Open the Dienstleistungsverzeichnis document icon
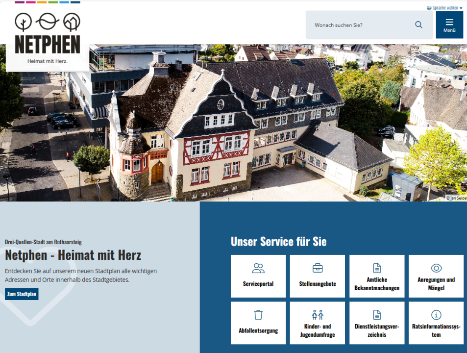Viewport: 467px width, 353px height. coord(377,315)
